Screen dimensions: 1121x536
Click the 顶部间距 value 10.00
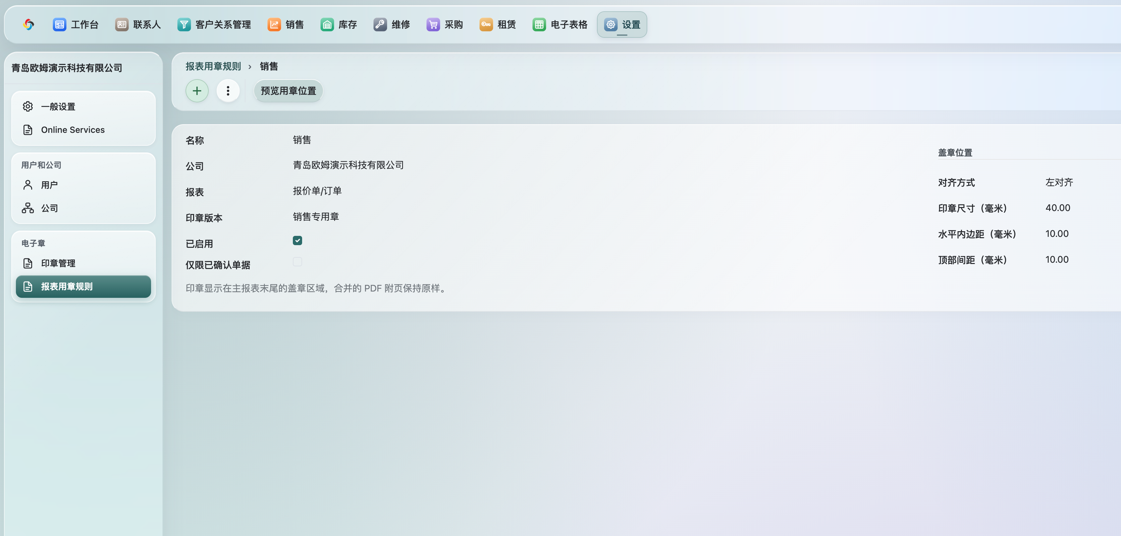[x=1057, y=260]
